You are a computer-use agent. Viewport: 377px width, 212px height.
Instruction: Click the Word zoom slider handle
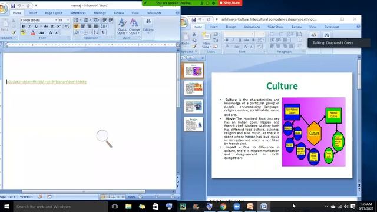156,197
